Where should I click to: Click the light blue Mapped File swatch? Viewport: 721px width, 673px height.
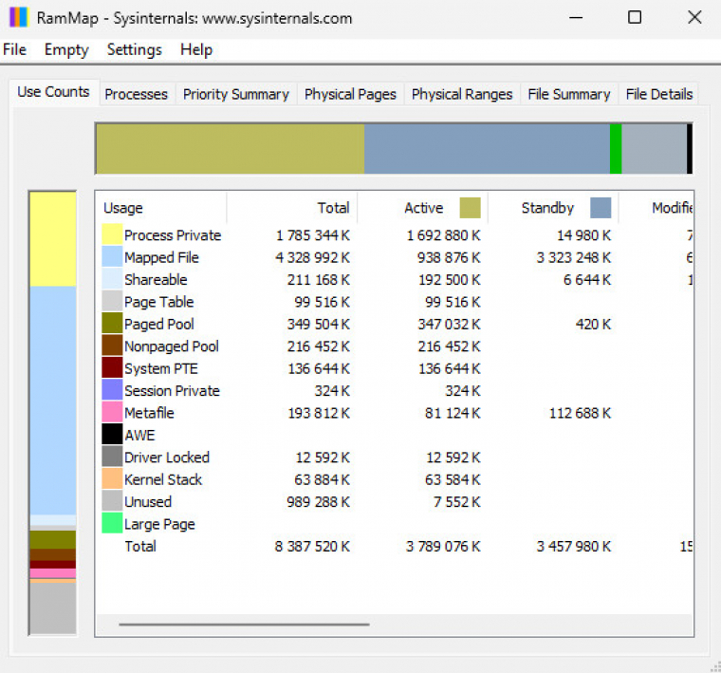tap(112, 257)
